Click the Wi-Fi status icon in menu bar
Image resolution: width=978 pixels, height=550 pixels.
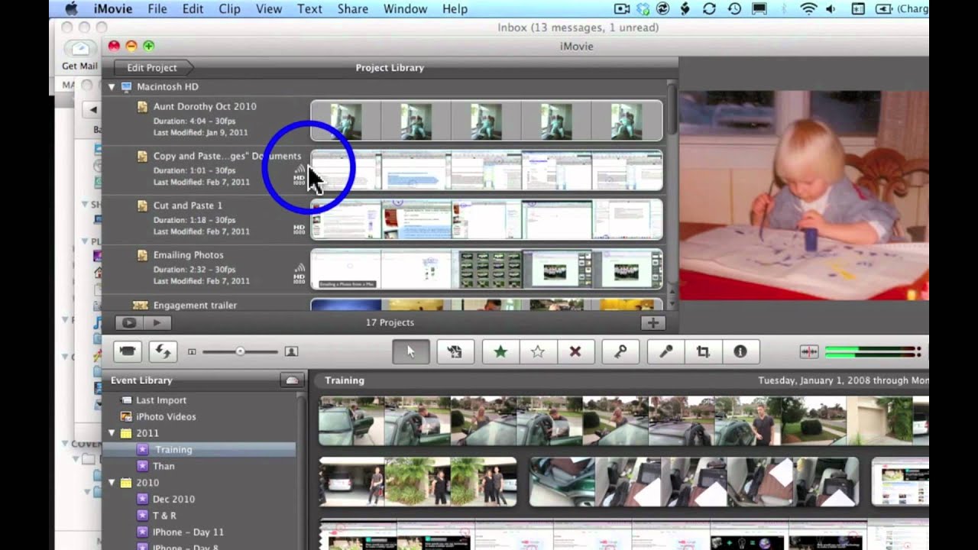point(808,9)
